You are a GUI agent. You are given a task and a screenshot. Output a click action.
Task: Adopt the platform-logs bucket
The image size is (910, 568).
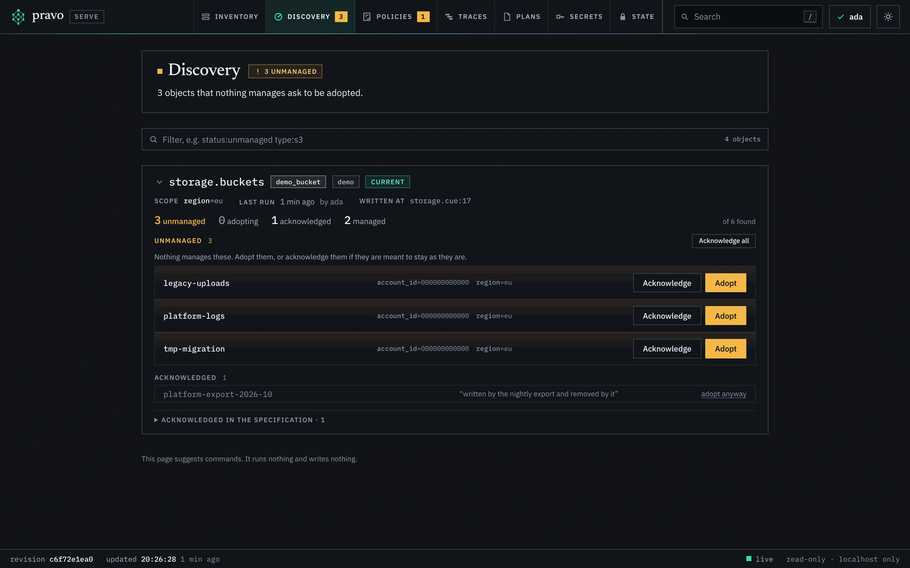[x=725, y=316]
